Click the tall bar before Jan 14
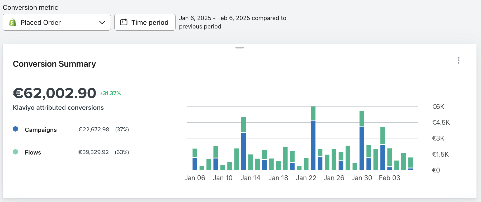 [244, 144]
